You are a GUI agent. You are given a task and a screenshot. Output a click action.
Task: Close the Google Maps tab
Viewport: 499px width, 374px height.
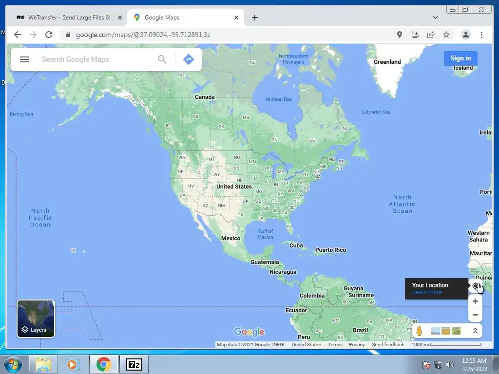(x=236, y=18)
